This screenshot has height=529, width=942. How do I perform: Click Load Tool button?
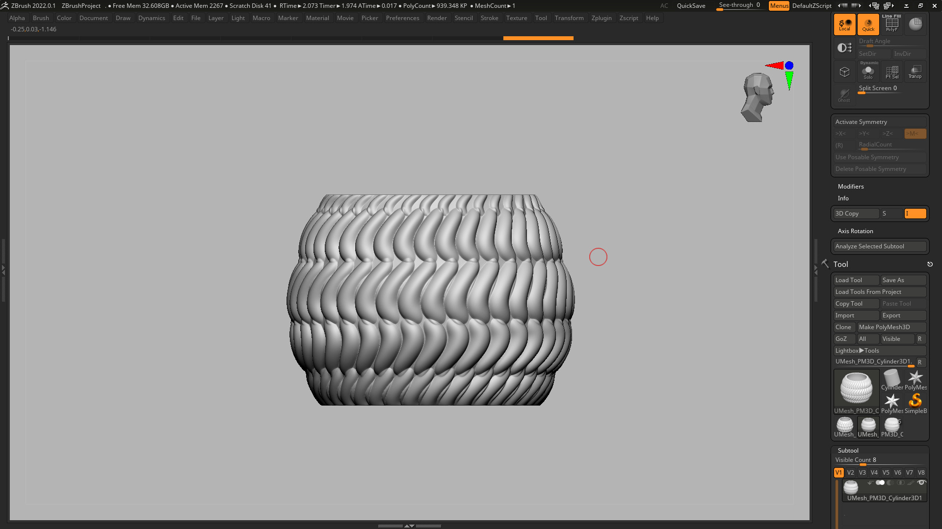pyautogui.click(x=856, y=280)
